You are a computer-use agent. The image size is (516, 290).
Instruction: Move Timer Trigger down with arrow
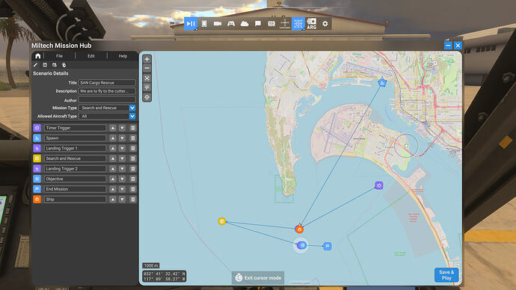pyautogui.click(x=122, y=128)
